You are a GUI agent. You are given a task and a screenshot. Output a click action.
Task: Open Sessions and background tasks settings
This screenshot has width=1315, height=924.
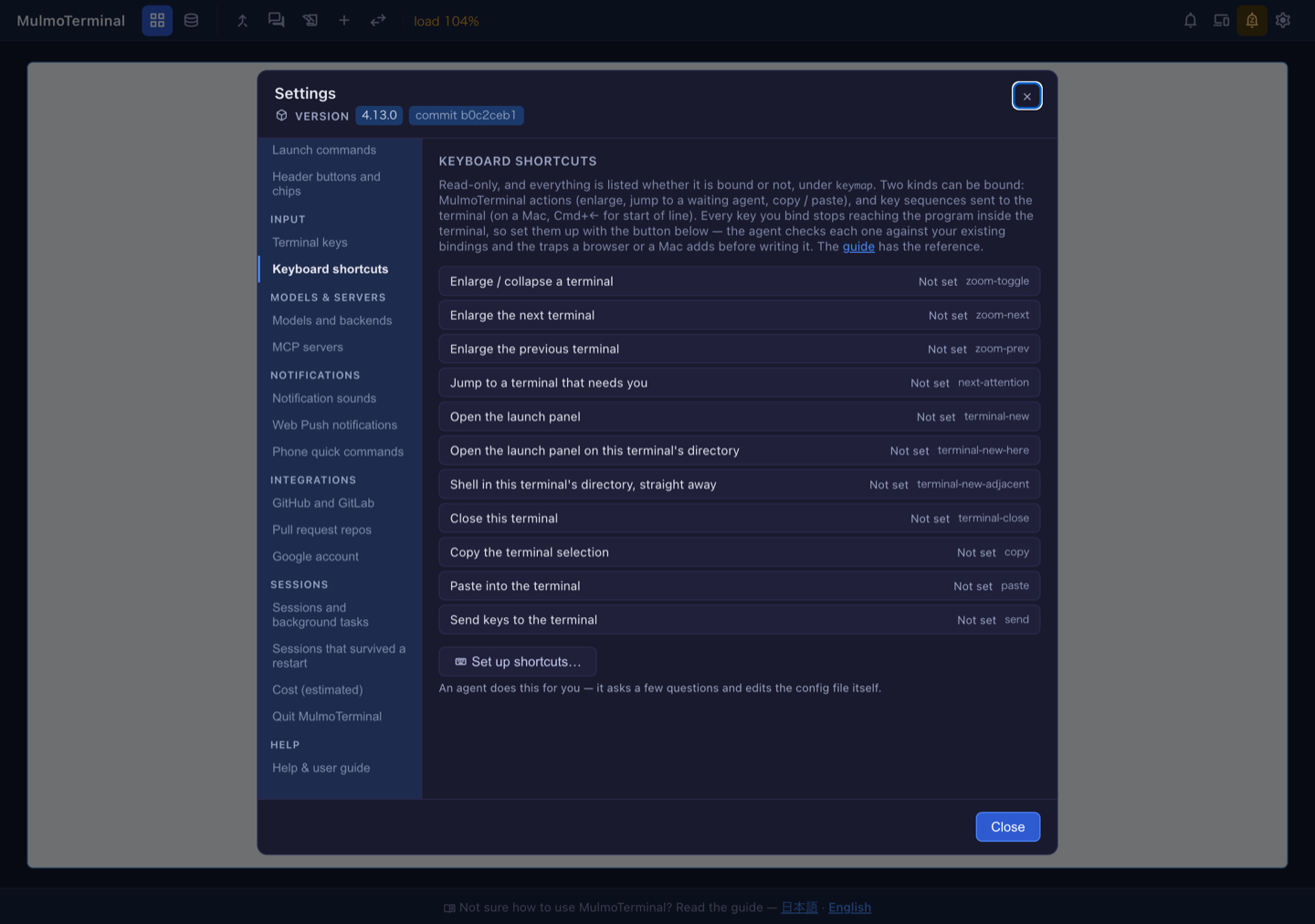[340, 614]
